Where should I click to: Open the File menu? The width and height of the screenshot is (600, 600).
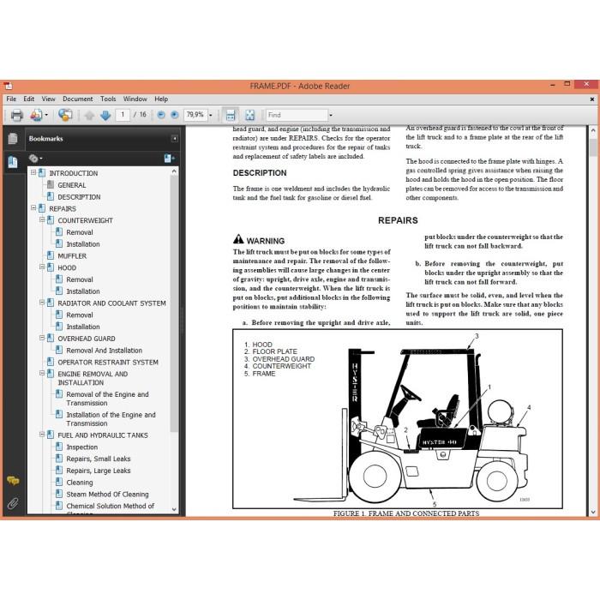click(11, 99)
